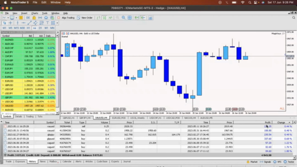Image resolution: width=297 pixels, height=167 pixels.
Task: Click the Market button at bottom right
Action: (x=252, y=162)
